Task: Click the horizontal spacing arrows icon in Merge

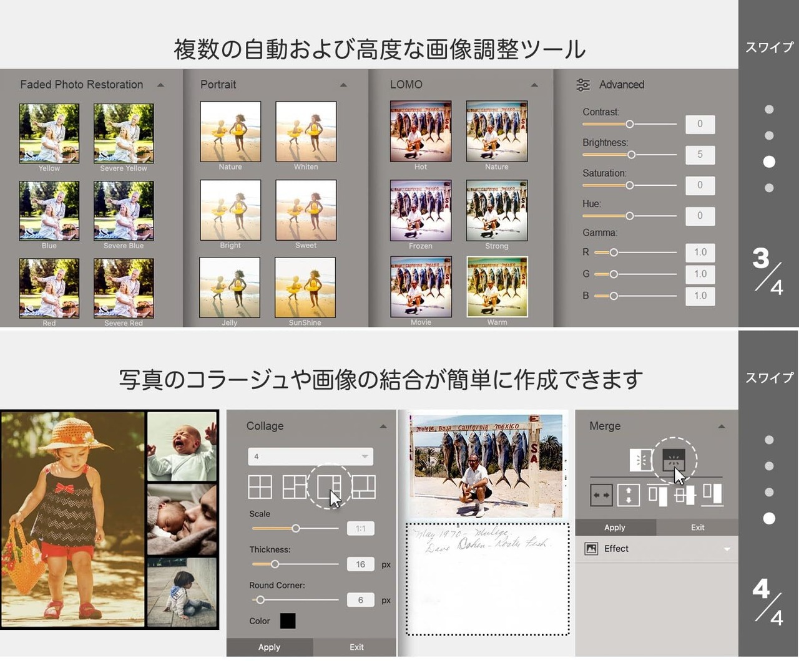Action: (x=601, y=495)
